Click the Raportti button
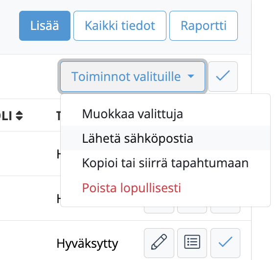 pyautogui.click(x=204, y=26)
